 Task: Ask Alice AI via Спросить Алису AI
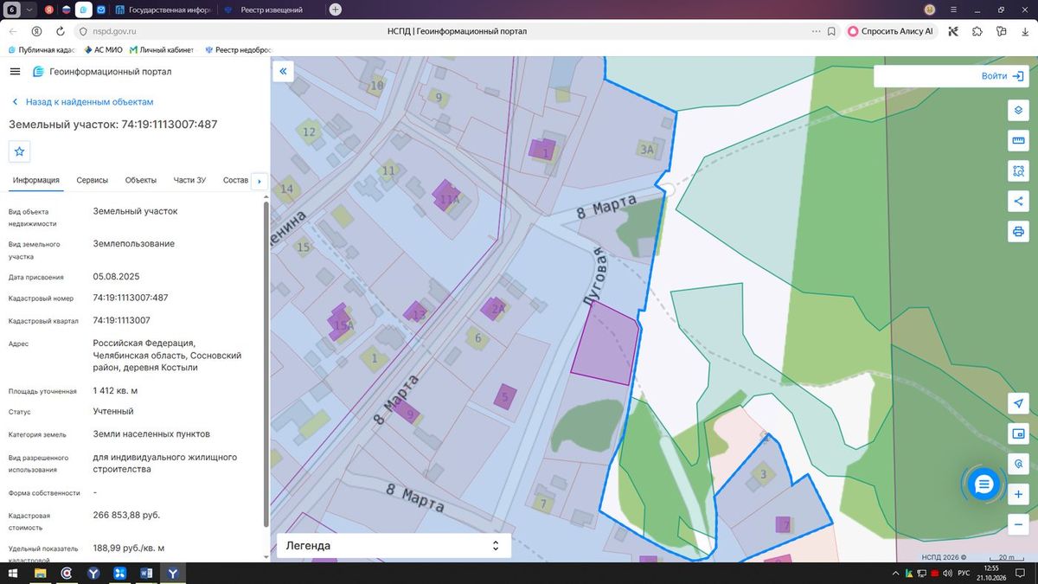coord(892,31)
